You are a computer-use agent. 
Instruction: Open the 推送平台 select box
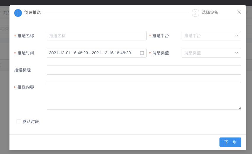pyautogui.click(x=209, y=36)
